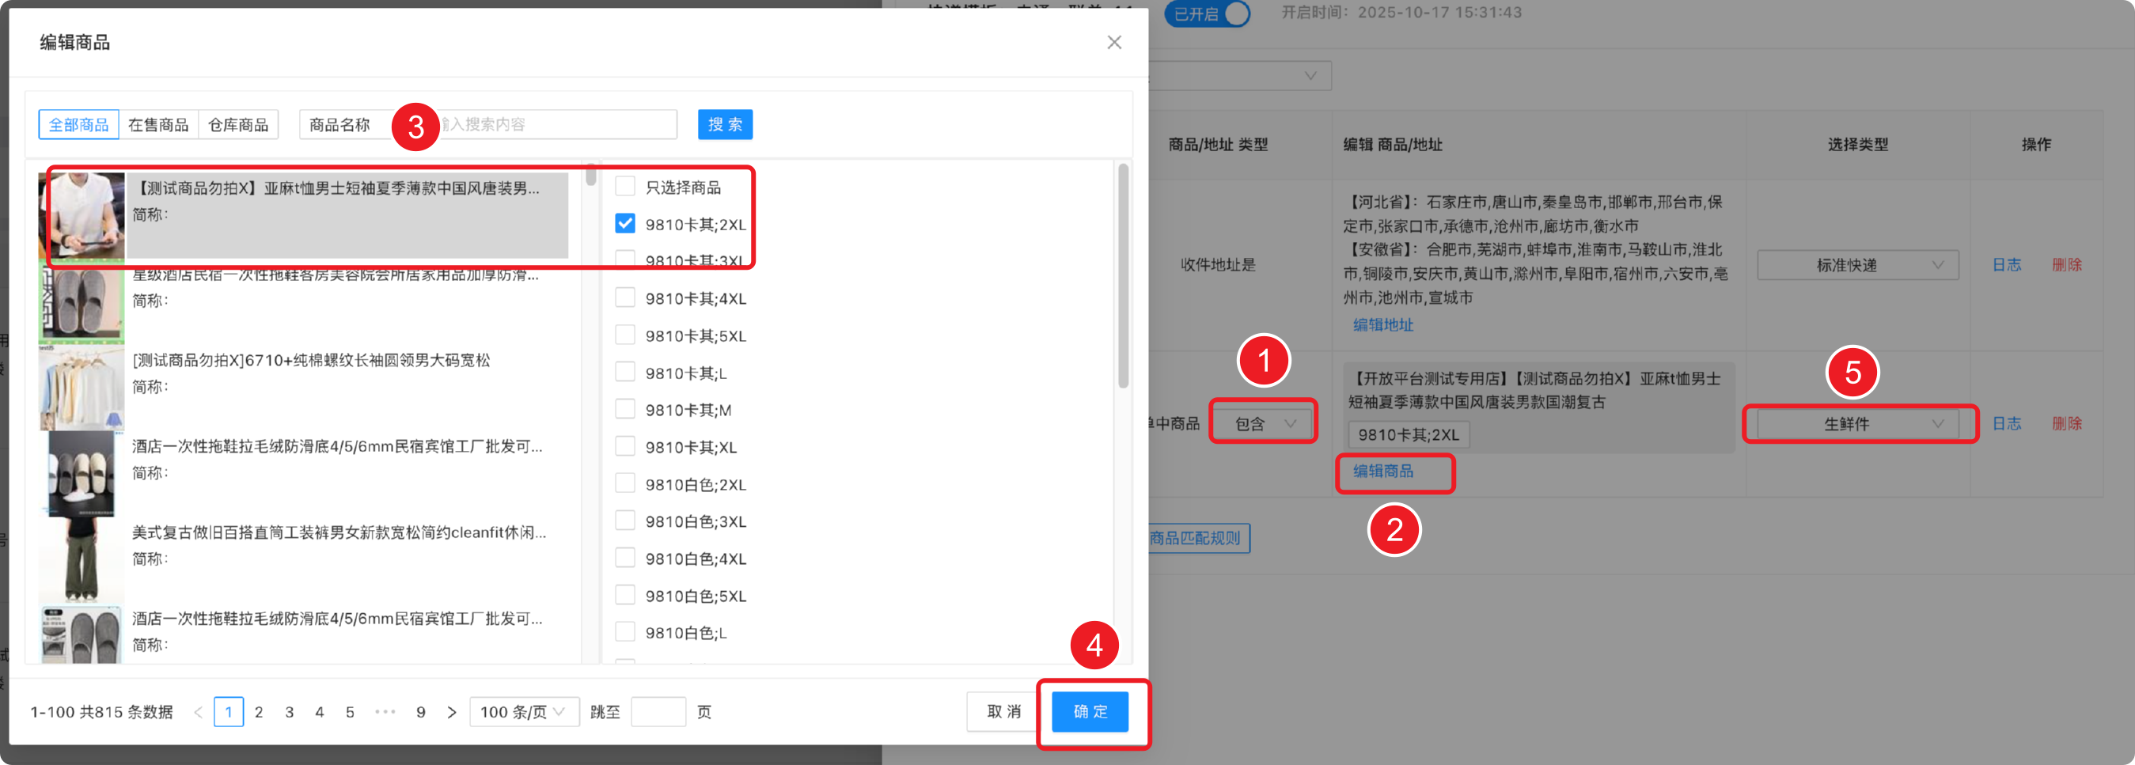
Task: Click the 跳至 page number input field
Action: 658,712
